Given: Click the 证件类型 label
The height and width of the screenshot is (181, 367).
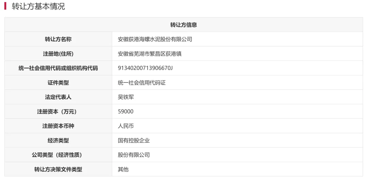Looking at the screenshot, I should tap(58, 83).
